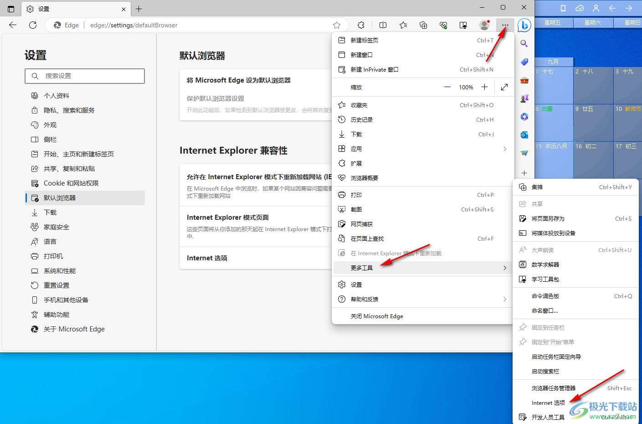This screenshot has width=642, height=424.
Task: Select calendar day 9 廿五
Action: (593, 123)
